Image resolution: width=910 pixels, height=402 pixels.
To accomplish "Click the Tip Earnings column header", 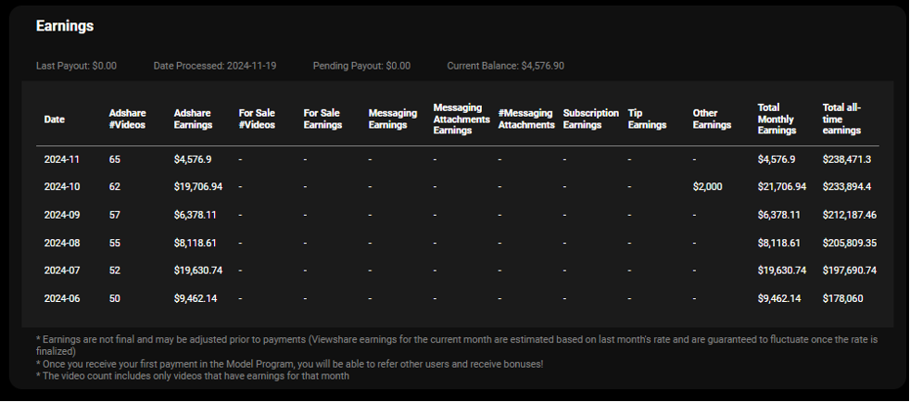I will tap(647, 119).
